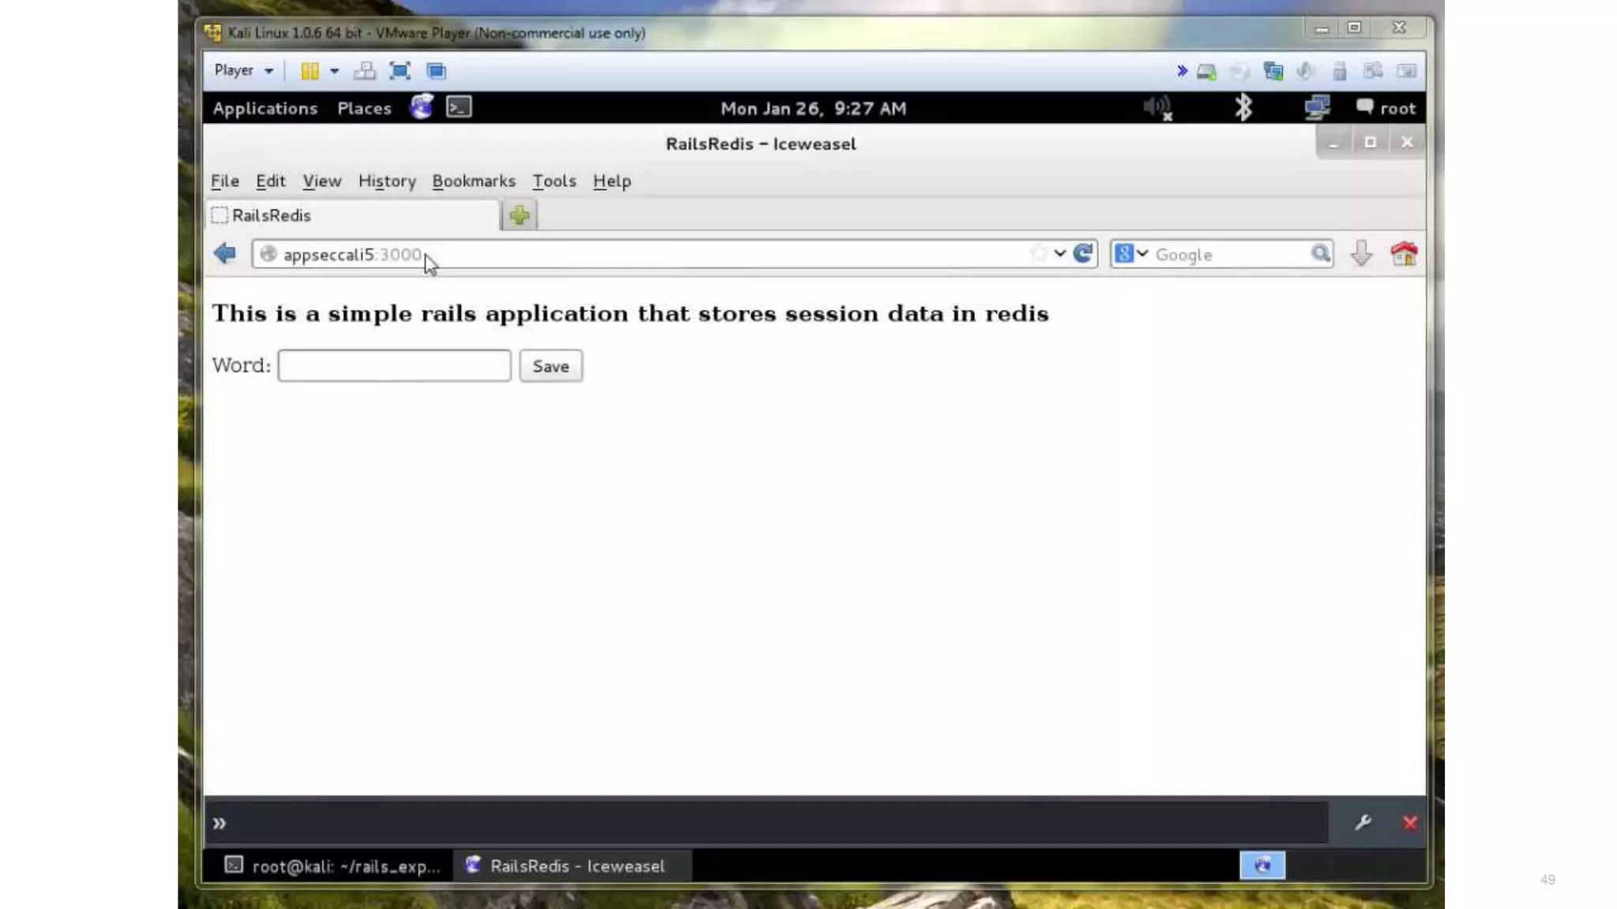Expand the URL history dropdown arrow
The image size is (1617, 909).
click(1060, 254)
